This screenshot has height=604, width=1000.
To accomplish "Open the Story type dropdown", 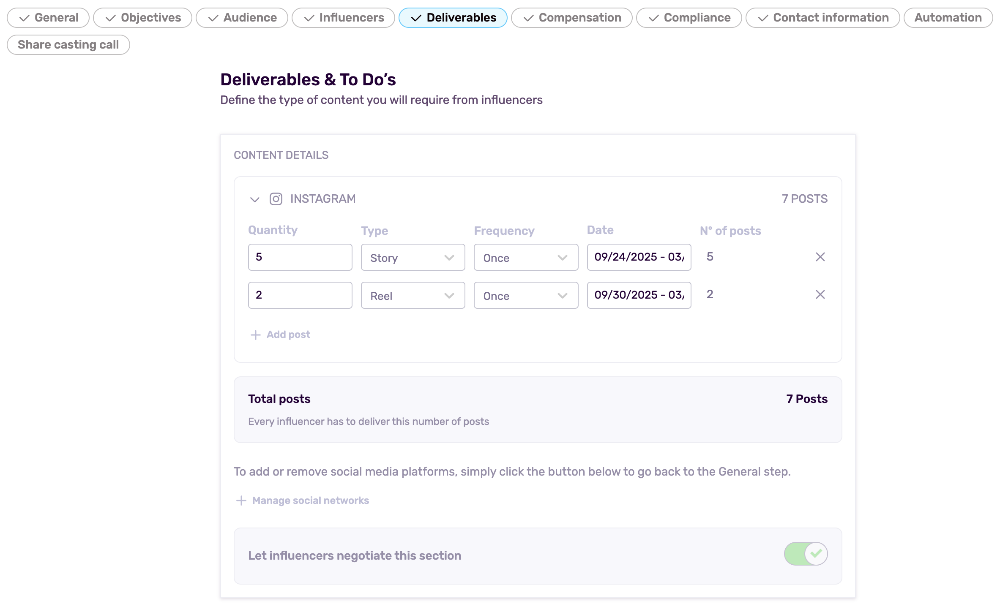I will coord(413,258).
